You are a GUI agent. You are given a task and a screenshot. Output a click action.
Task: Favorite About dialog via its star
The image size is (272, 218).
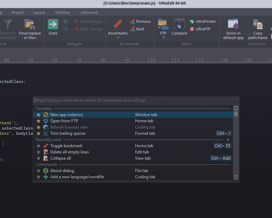point(38,171)
